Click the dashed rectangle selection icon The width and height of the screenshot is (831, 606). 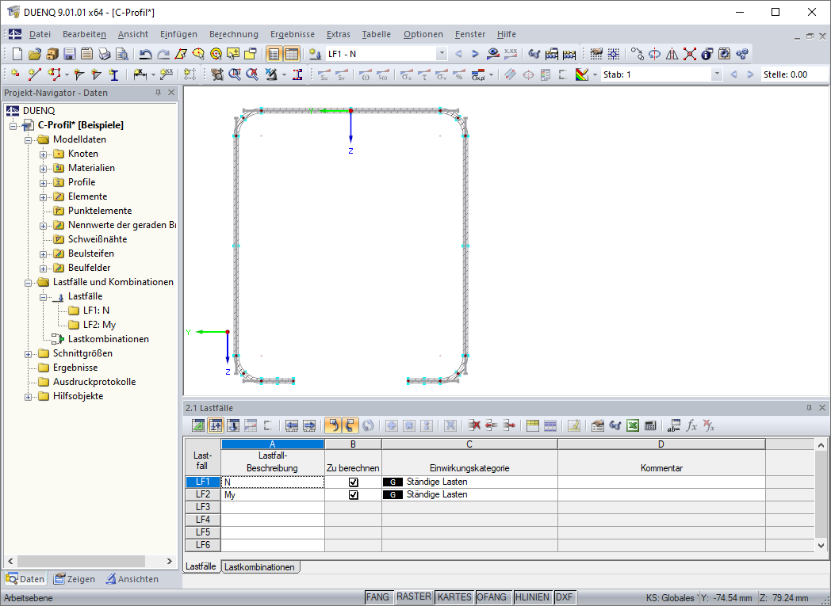pos(190,74)
